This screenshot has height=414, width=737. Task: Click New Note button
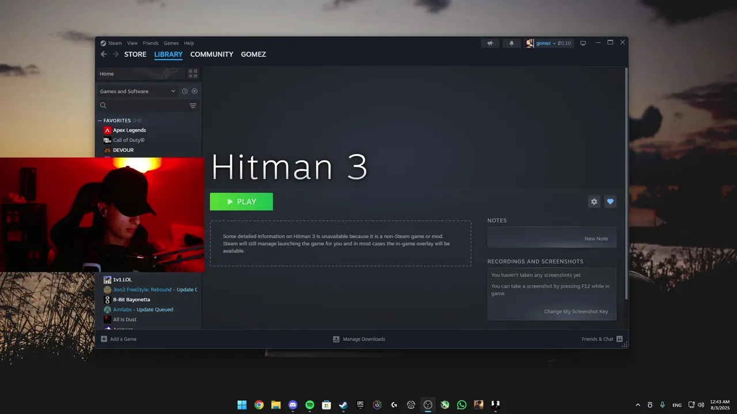point(596,239)
